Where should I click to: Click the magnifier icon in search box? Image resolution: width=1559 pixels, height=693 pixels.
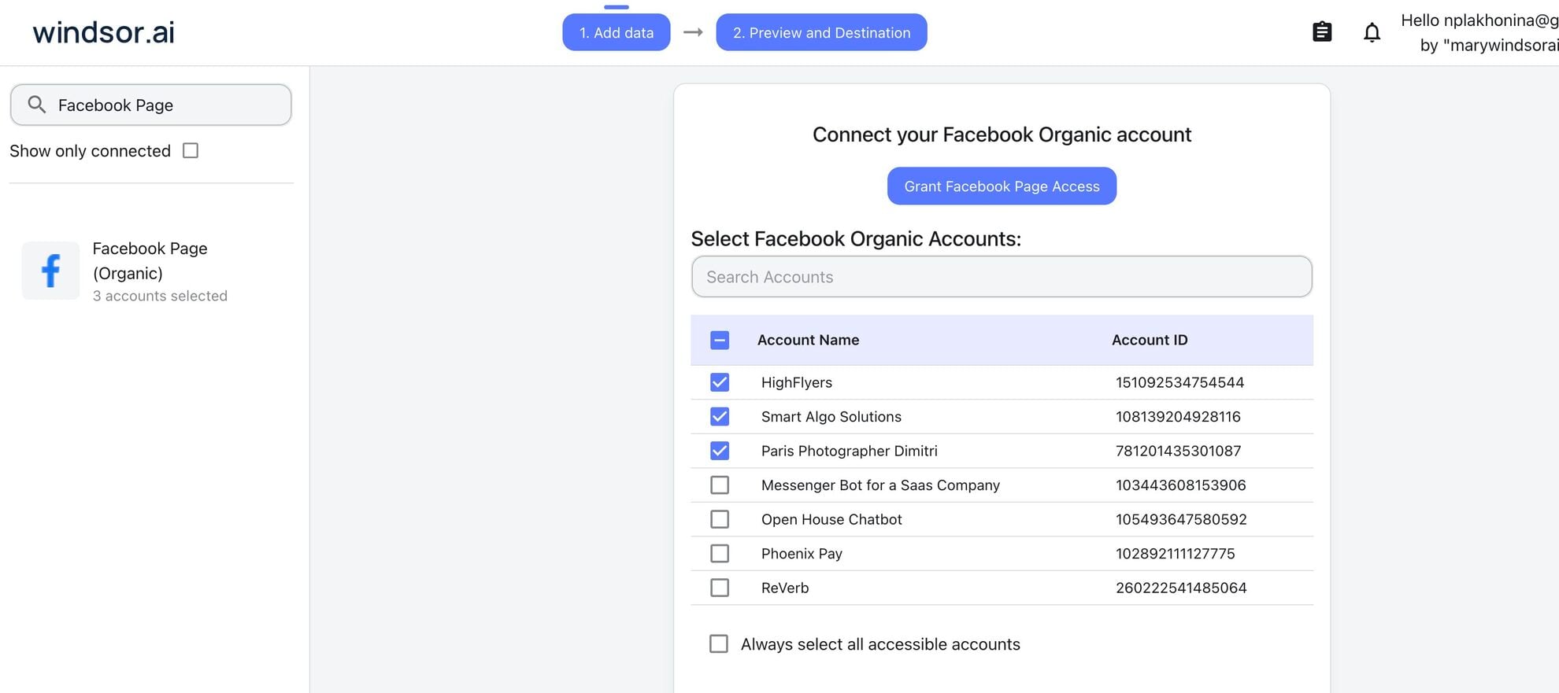tap(36, 105)
